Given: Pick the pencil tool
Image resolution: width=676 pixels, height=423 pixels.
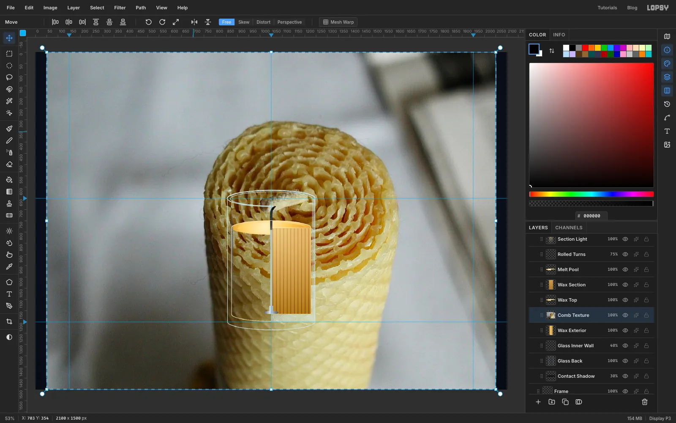Looking at the screenshot, I should (x=9, y=140).
